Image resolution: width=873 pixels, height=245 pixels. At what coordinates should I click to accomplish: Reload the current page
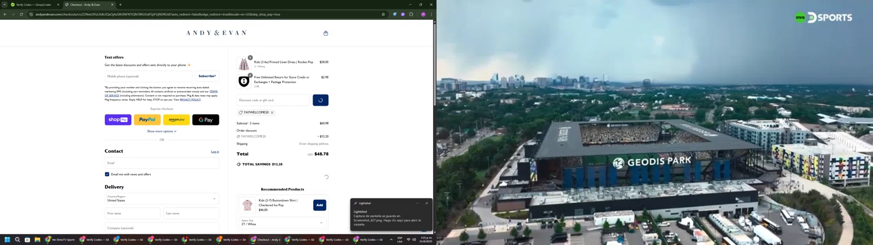click(22, 15)
